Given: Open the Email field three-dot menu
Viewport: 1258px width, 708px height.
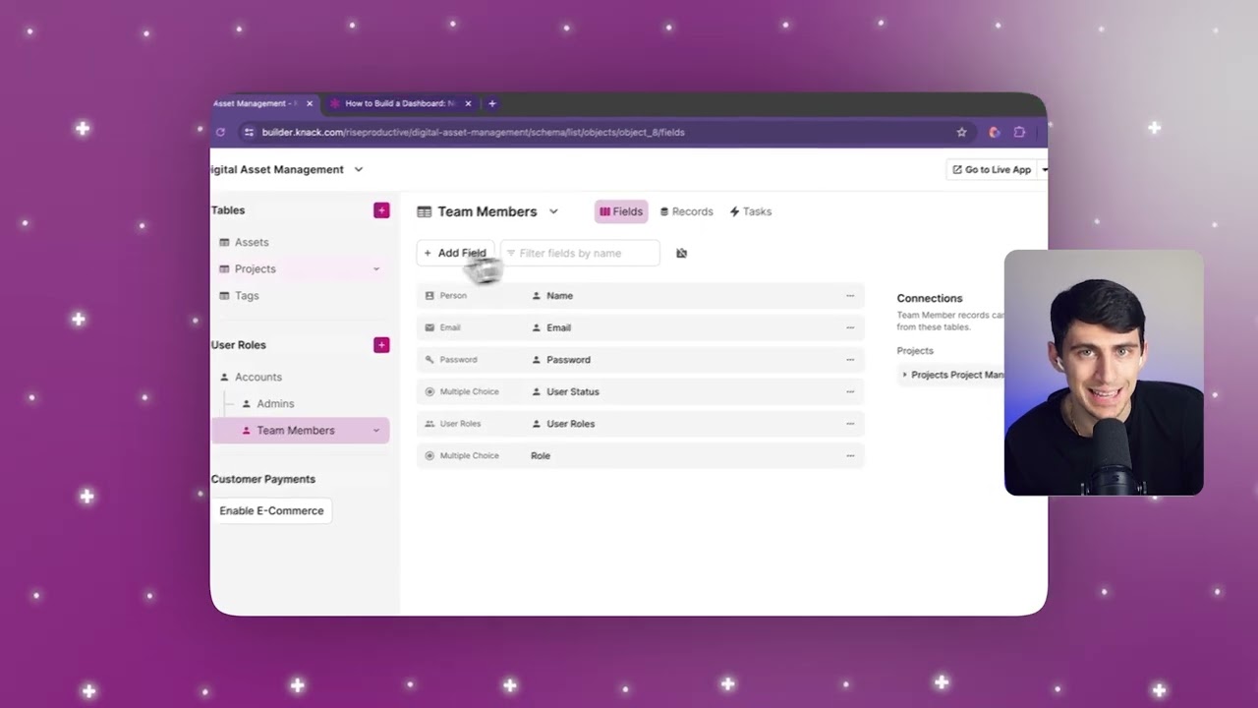Looking at the screenshot, I should click(x=850, y=327).
